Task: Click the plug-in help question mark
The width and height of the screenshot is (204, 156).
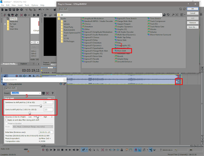Action: pos(53,93)
